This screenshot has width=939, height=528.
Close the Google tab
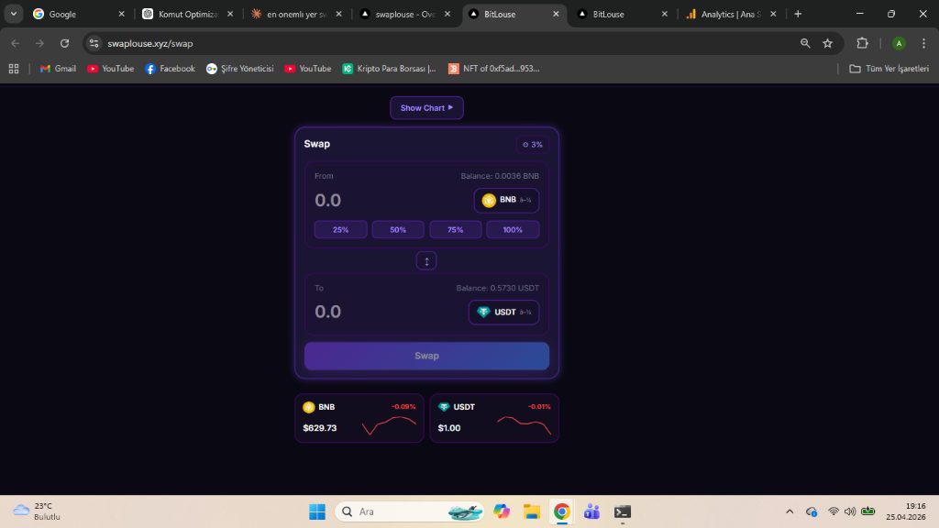[122, 14]
